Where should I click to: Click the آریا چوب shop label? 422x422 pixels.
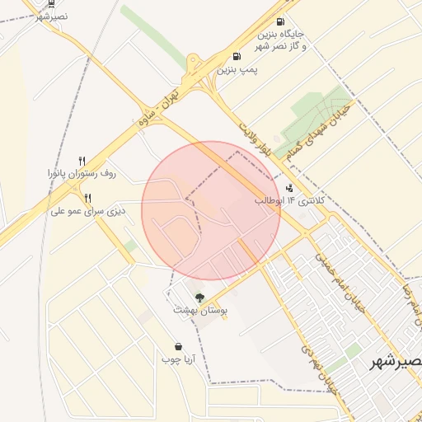coord(178,359)
